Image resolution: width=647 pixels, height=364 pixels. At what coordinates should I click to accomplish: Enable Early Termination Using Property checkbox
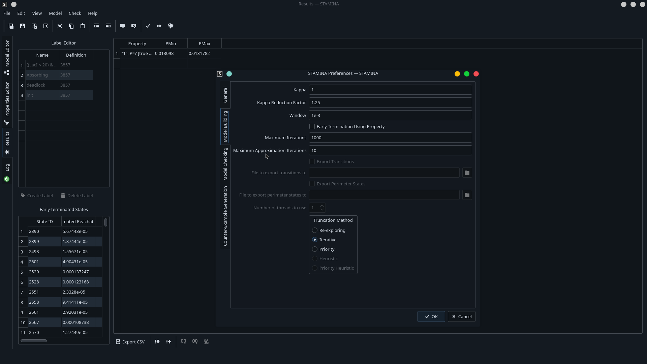coord(312,127)
